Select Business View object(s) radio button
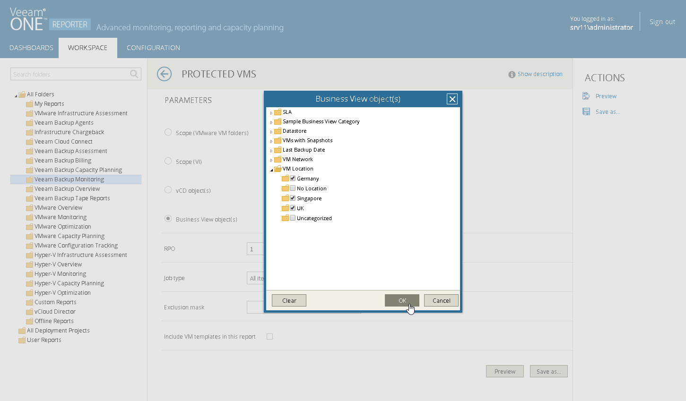 click(x=168, y=219)
